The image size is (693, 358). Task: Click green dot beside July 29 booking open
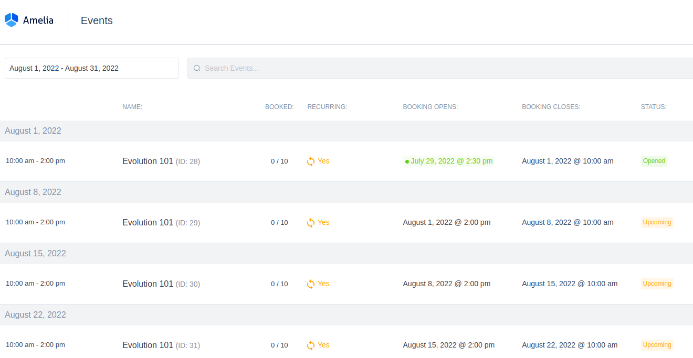point(407,161)
